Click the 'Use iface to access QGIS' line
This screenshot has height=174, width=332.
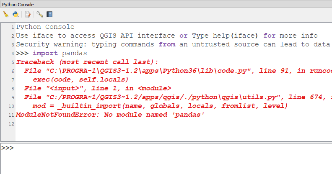point(167,36)
